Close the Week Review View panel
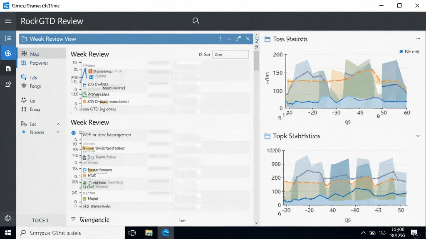426x239 pixels. 248,39
